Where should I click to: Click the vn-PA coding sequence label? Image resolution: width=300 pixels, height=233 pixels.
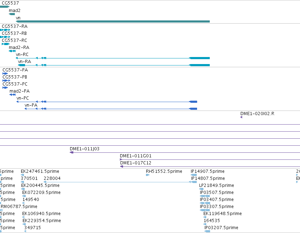coord(31,105)
